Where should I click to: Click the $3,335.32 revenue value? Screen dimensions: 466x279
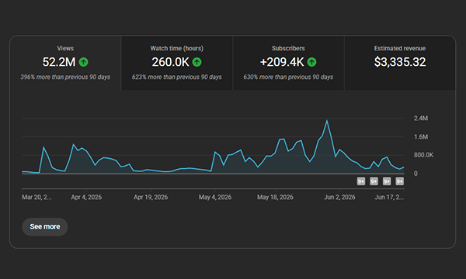400,62
